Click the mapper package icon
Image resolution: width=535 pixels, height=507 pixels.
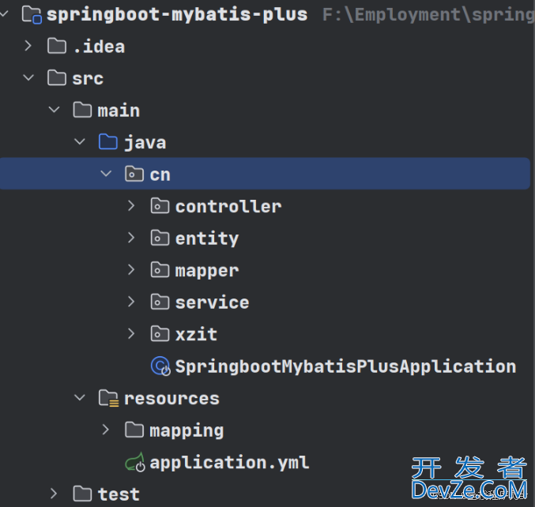pos(160,270)
